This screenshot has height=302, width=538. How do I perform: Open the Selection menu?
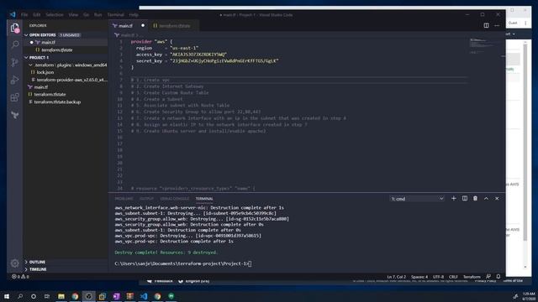click(x=55, y=15)
